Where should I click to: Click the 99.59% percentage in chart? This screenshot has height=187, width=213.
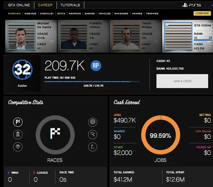pyautogui.click(x=160, y=136)
